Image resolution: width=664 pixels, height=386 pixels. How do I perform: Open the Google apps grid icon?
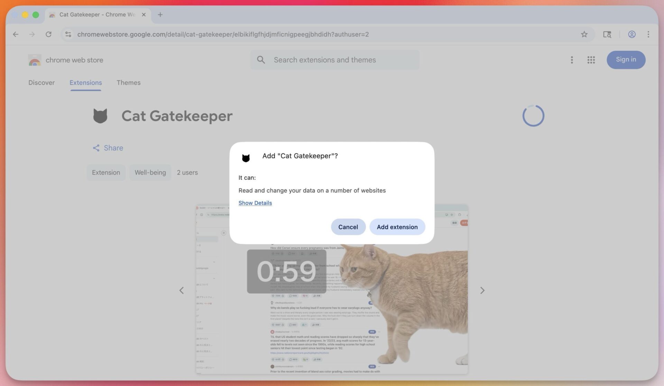point(591,60)
